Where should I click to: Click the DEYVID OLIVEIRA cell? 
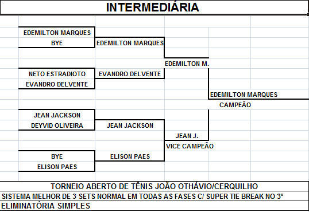(57, 125)
